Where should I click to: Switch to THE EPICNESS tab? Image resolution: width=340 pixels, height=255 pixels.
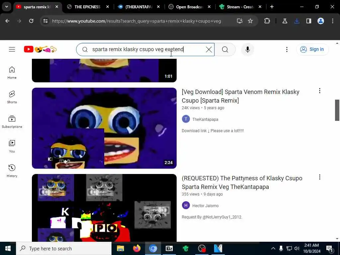[x=87, y=7]
